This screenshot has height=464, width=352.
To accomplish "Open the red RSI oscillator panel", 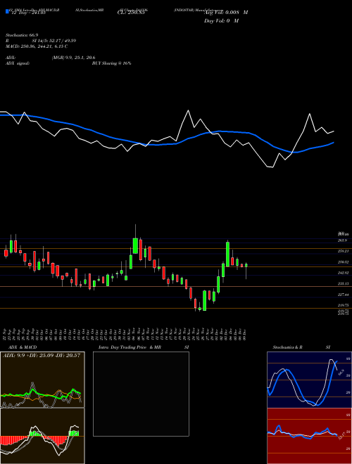I will (x=309, y=436).
